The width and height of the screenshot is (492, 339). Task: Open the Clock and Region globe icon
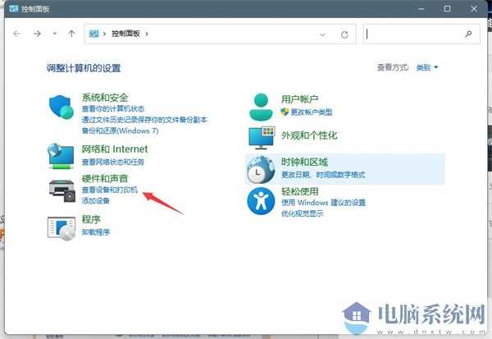click(x=261, y=170)
